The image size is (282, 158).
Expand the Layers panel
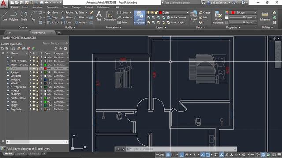coord(161,27)
